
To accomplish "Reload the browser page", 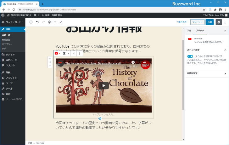I will pyautogui.click(x=14, y=10).
